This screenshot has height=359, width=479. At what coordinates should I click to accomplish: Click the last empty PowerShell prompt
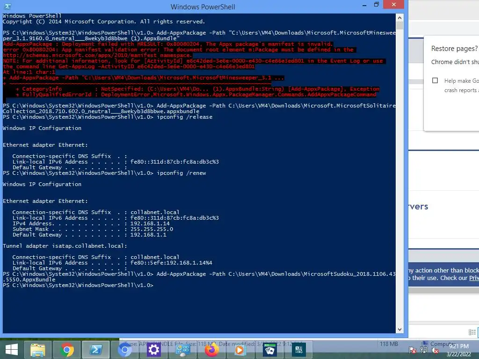pyautogui.click(x=78, y=285)
